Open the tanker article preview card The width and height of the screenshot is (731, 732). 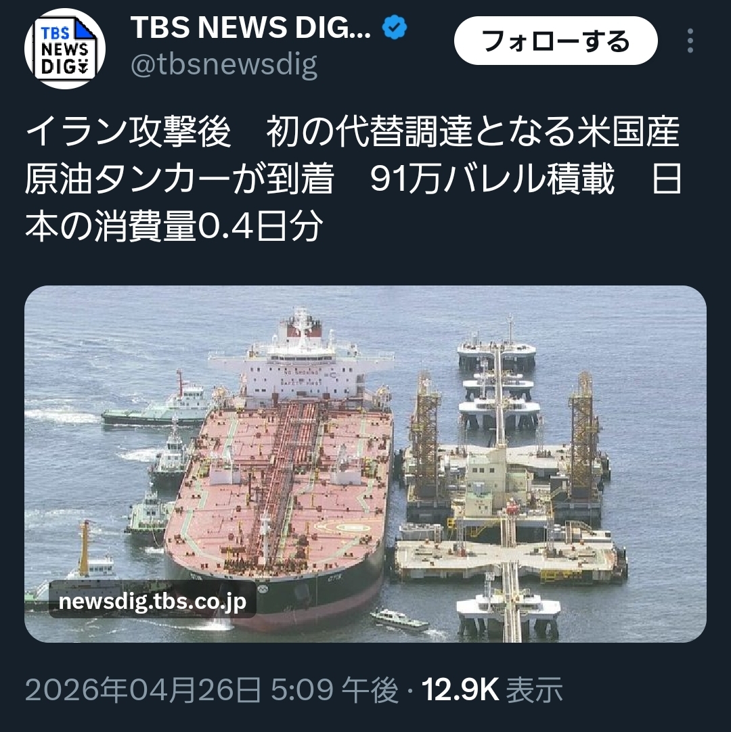tap(365, 464)
